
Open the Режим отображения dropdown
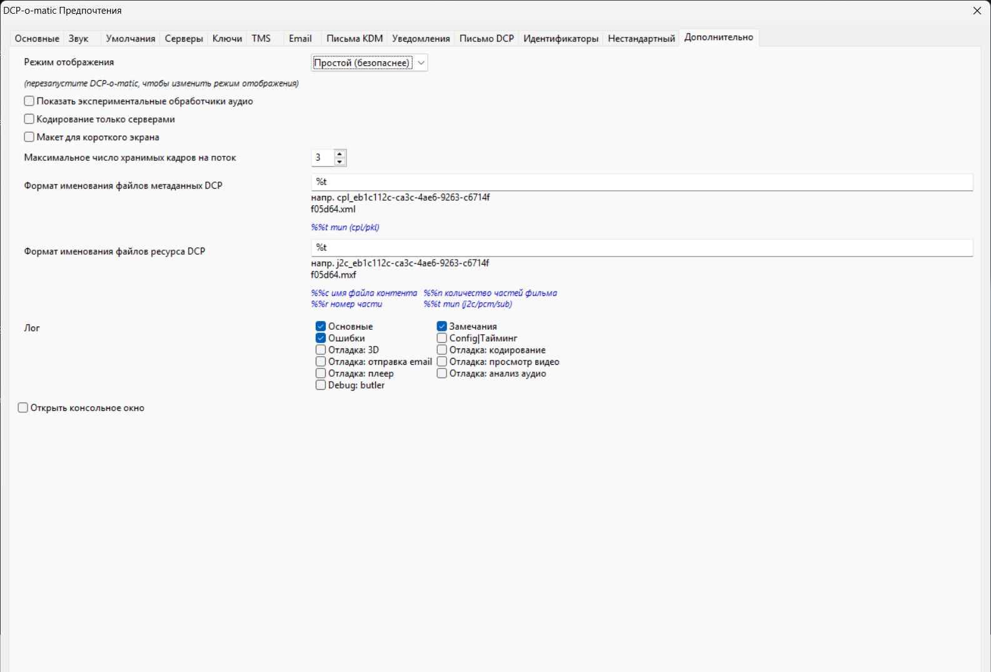coord(370,63)
